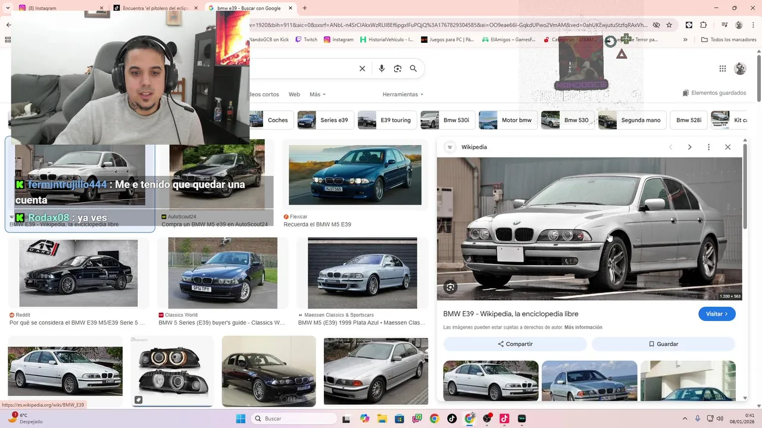The width and height of the screenshot is (762, 428).
Task: Open Windows Start menu
Action: point(241,418)
